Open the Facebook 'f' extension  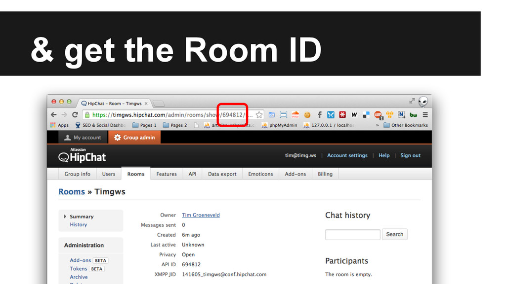click(320, 115)
